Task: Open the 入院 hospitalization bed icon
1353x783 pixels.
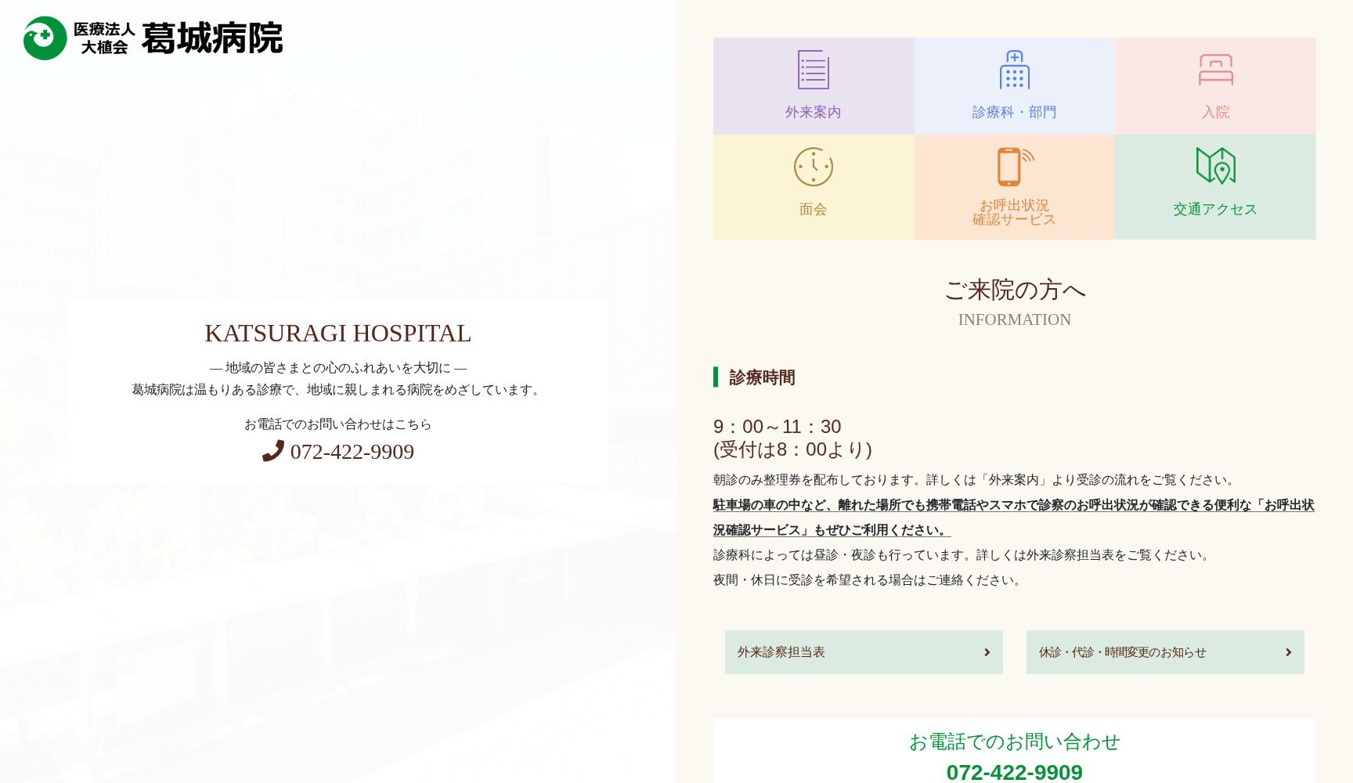Action: [x=1214, y=70]
